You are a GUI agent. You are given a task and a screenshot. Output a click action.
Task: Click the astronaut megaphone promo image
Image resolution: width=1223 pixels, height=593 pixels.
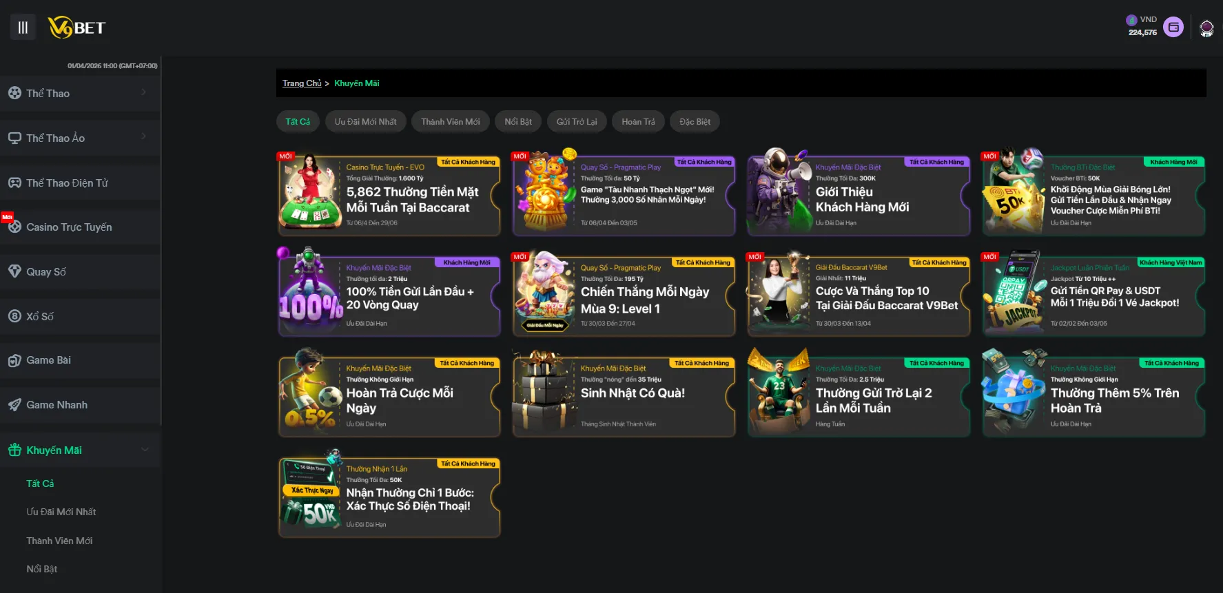(x=780, y=190)
